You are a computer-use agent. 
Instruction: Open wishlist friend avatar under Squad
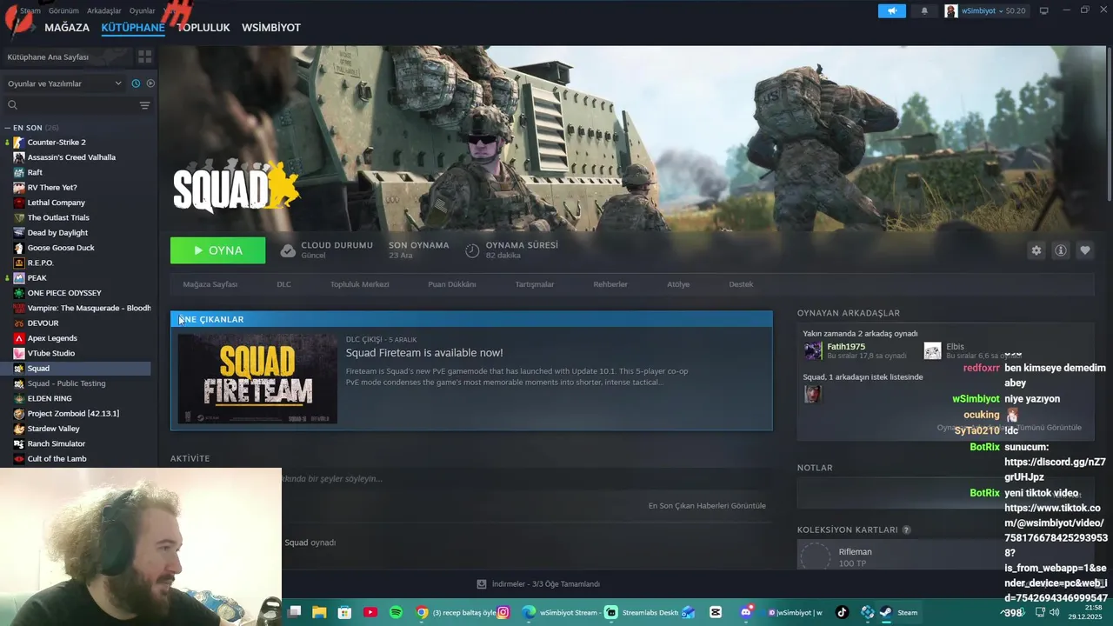(x=812, y=395)
